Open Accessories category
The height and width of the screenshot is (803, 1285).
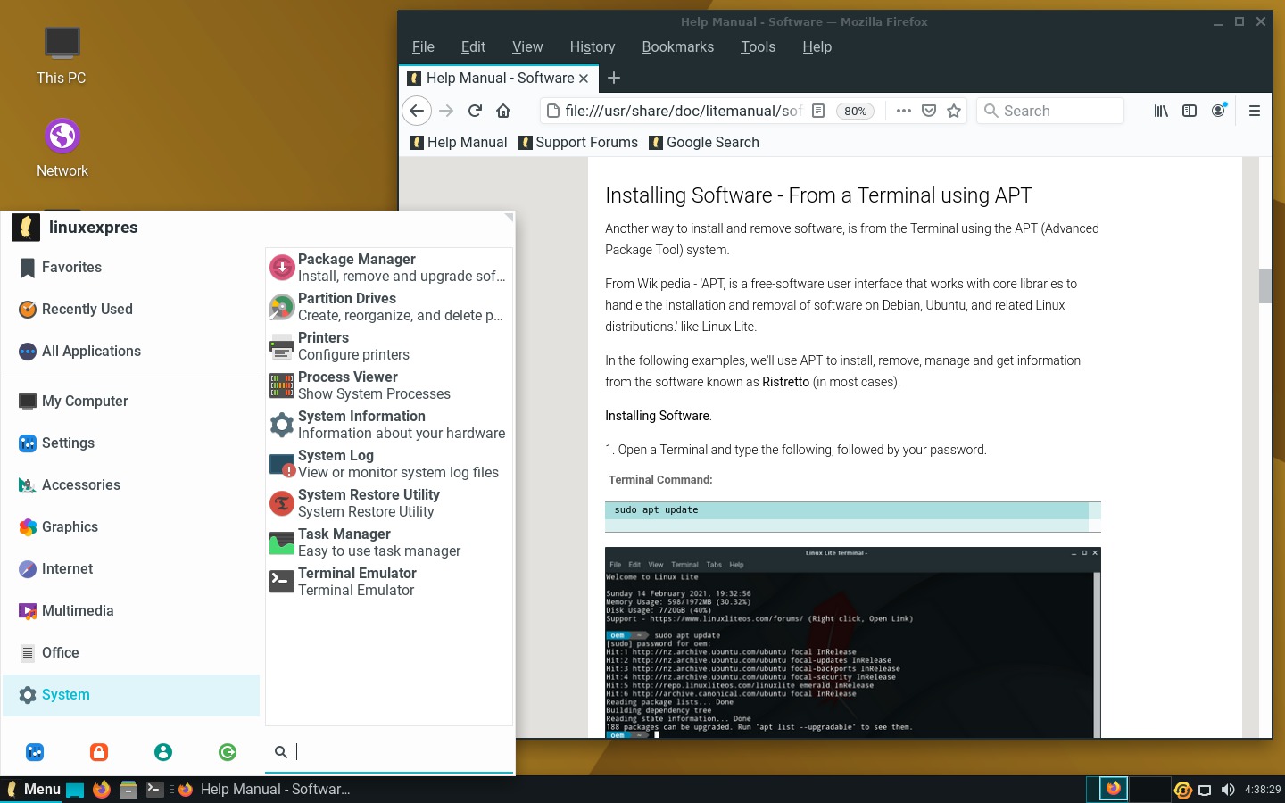coord(131,484)
